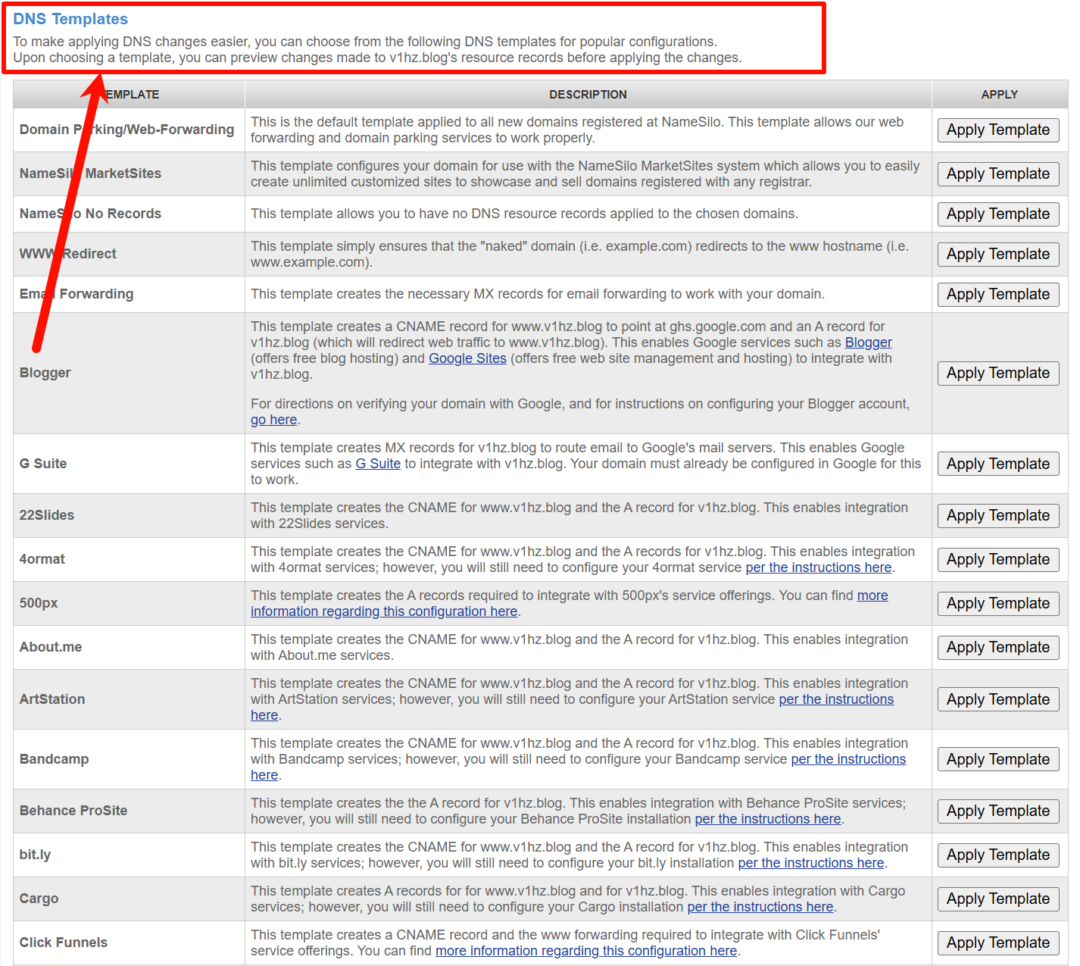1080x966 pixels.
Task: Open 4ormat 'per the instructions here' link
Action: [818, 567]
